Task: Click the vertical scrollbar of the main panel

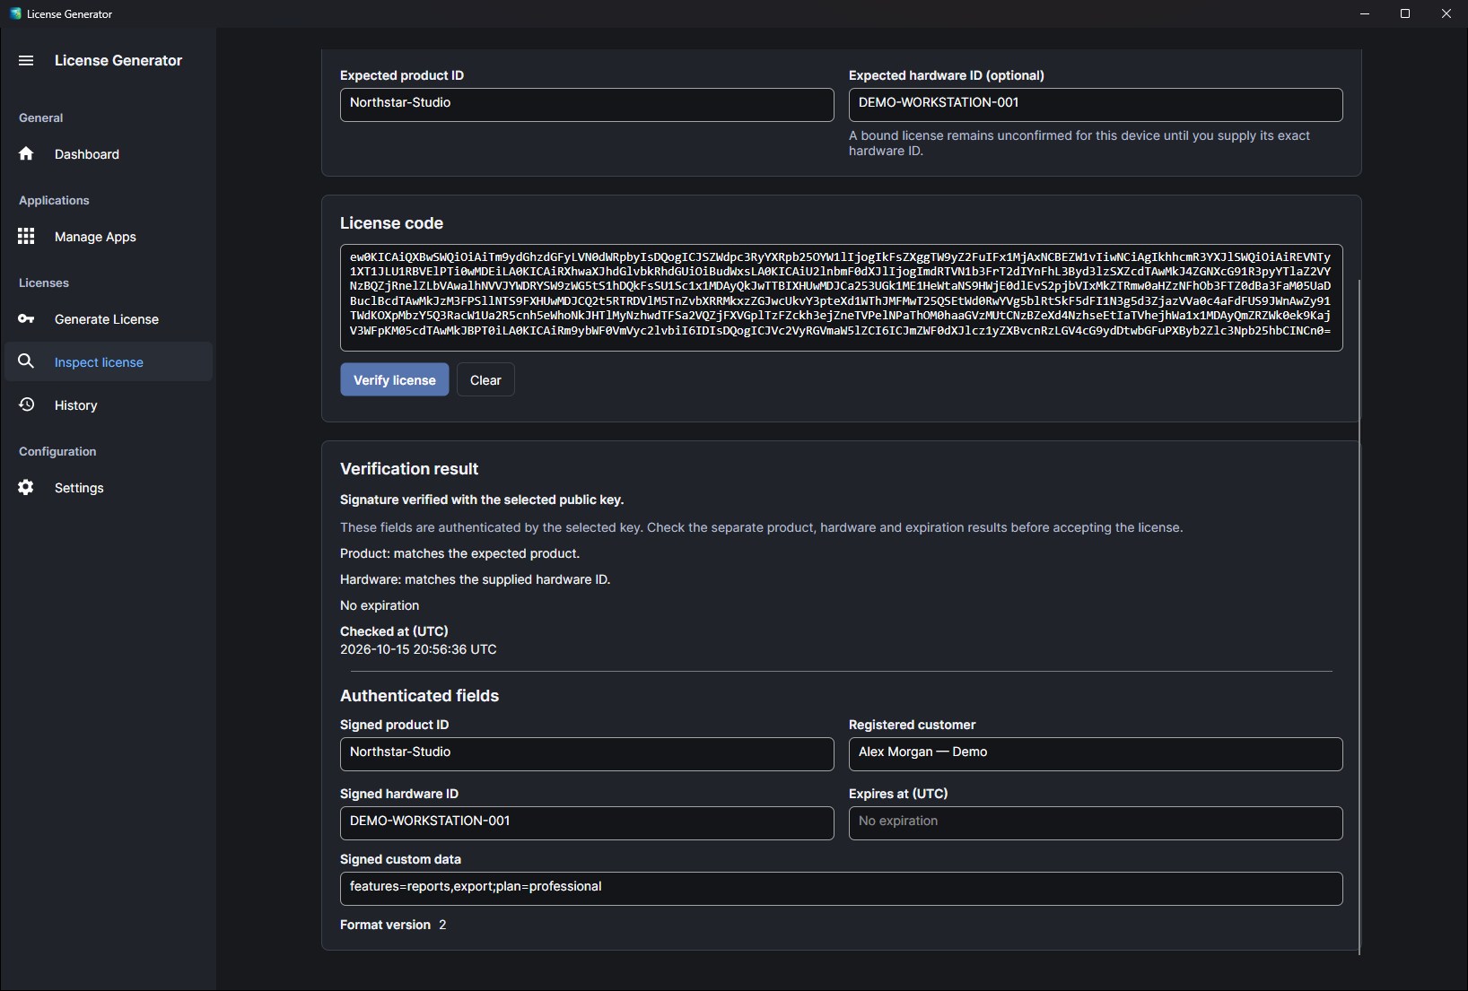Action: click(1359, 616)
